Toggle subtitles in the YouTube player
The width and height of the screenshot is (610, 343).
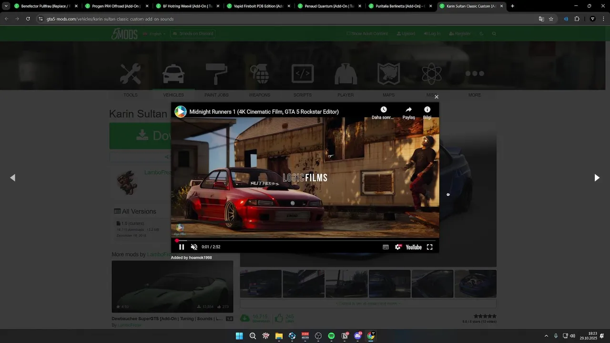click(x=386, y=247)
